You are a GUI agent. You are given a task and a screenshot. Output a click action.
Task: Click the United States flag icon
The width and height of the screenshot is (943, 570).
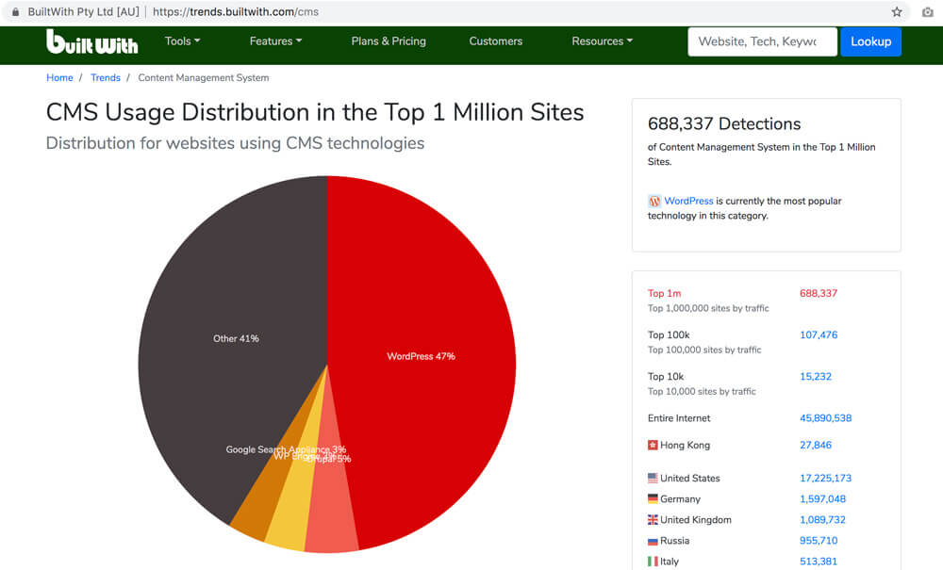pos(653,478)
